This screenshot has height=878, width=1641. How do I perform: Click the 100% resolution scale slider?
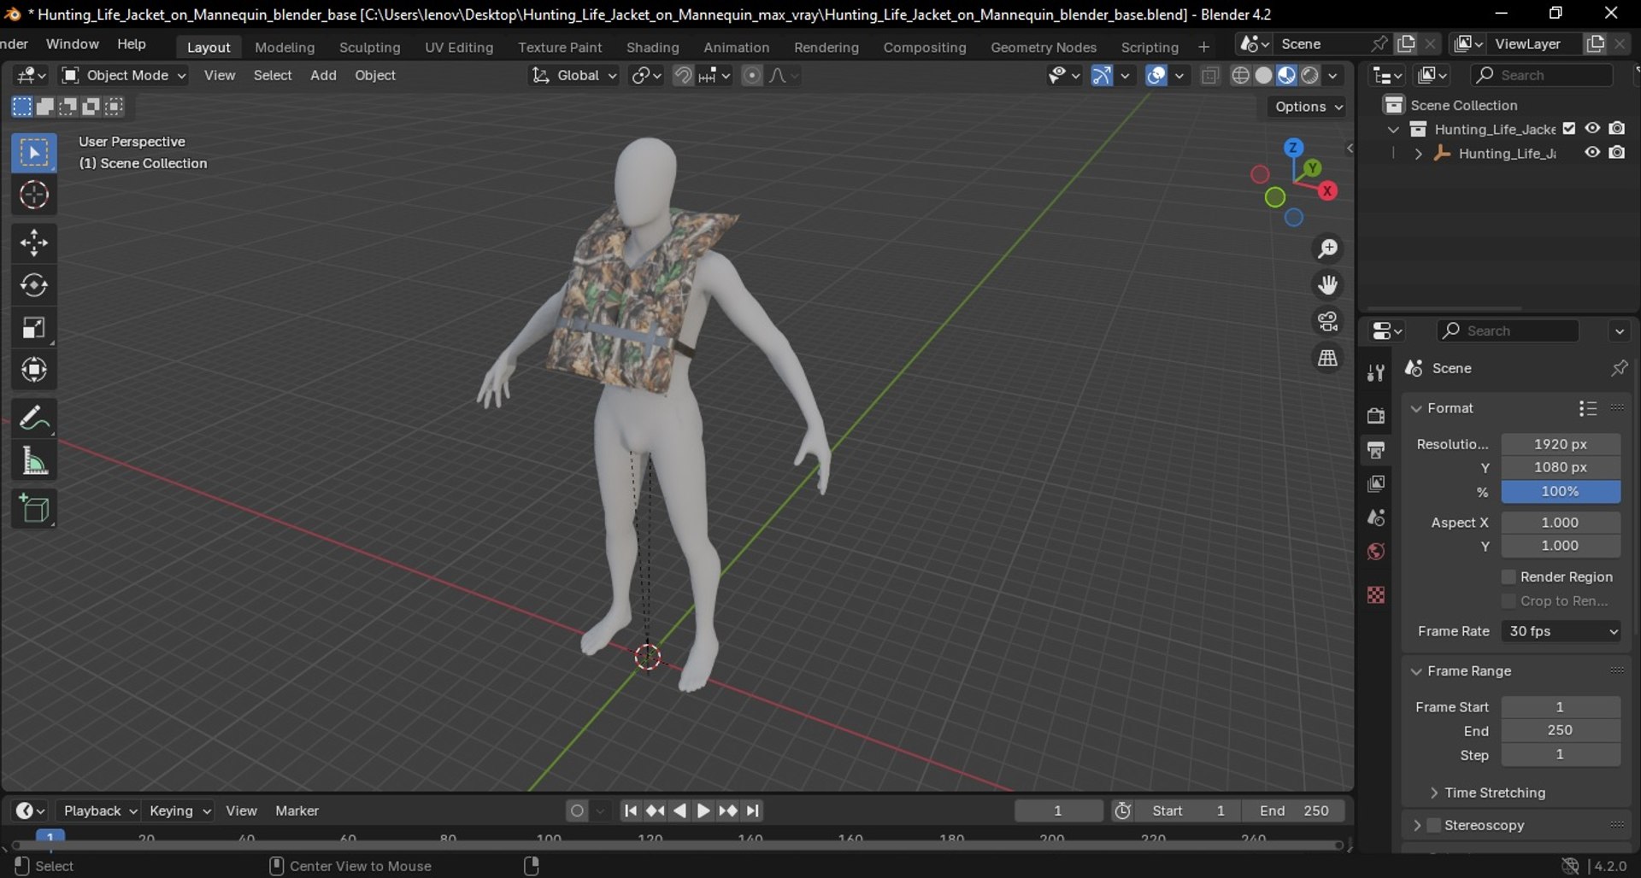pyautogui.click(x=1561, y=491)
